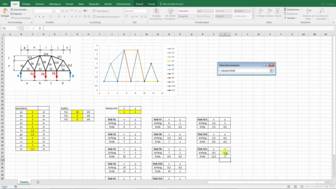The image size is (336, 189).
Task: Click insert function fx icon
Action: [x=40, y=28]
